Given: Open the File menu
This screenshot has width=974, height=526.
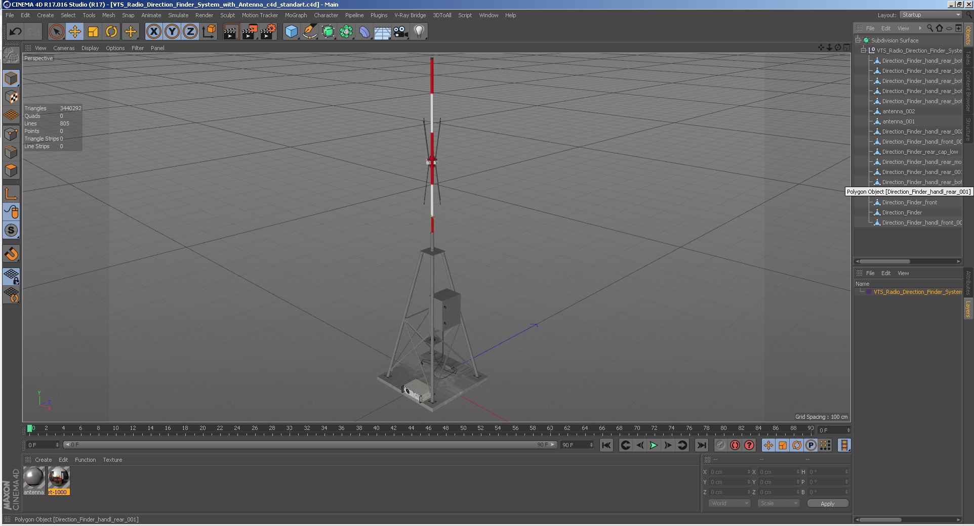Looking at the screenshot, I should (10, 15).
